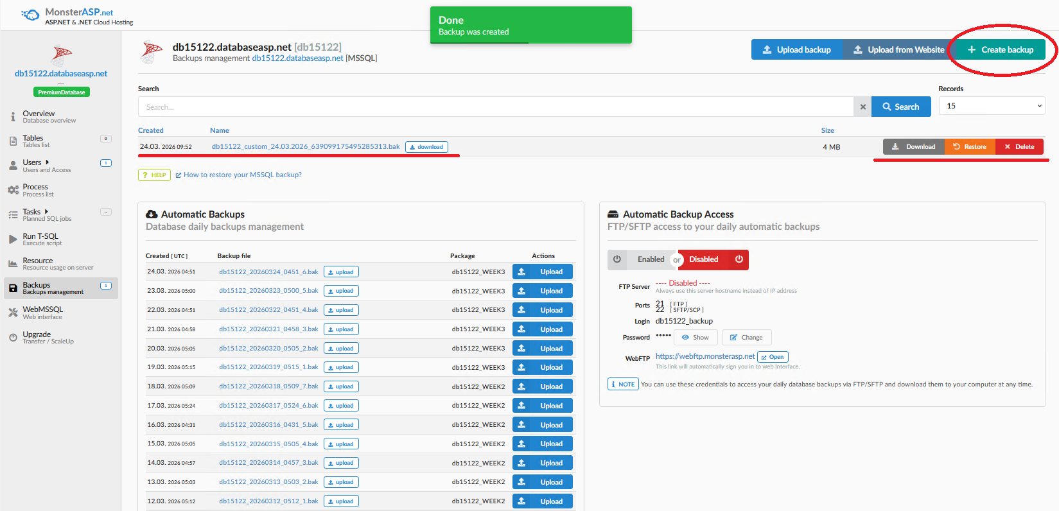Click the NOTE info badge

point(623,385)
